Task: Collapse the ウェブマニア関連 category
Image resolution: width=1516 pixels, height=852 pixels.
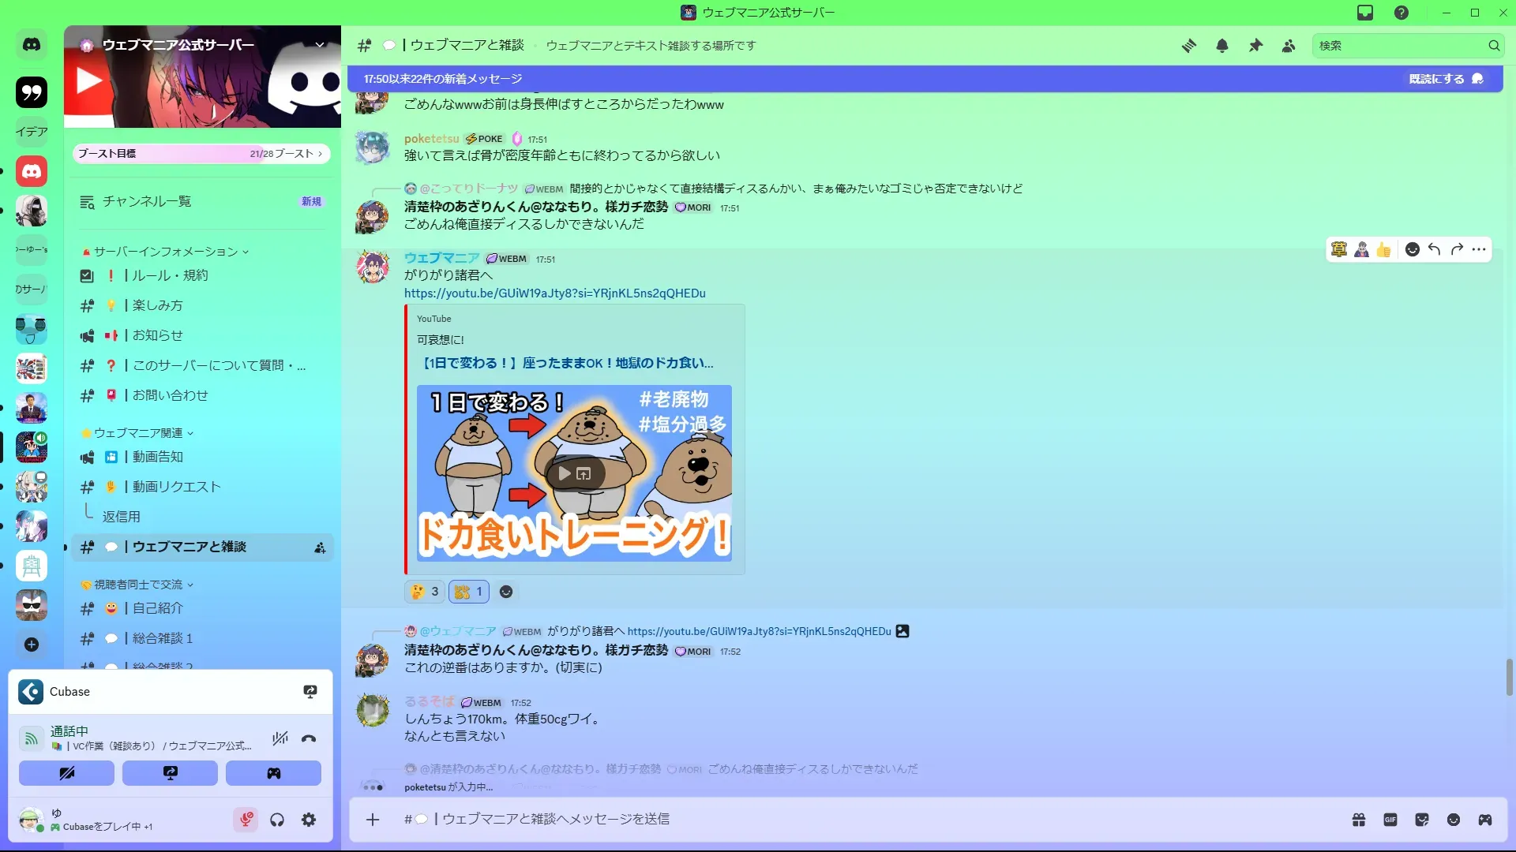Action: pos(138,433)
